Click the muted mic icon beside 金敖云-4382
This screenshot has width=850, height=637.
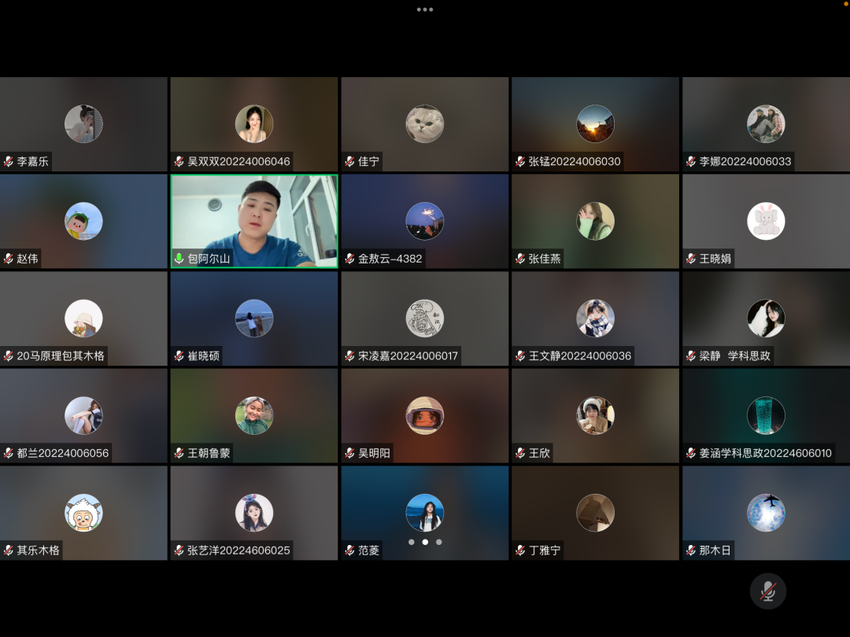(350, 259)
